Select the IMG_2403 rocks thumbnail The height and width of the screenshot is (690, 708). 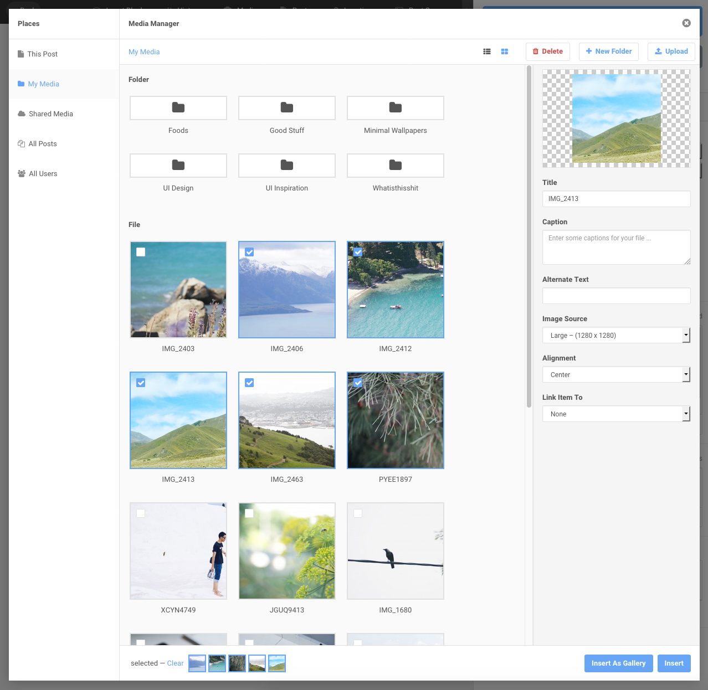pyautogui.click(x=178, y=290)
